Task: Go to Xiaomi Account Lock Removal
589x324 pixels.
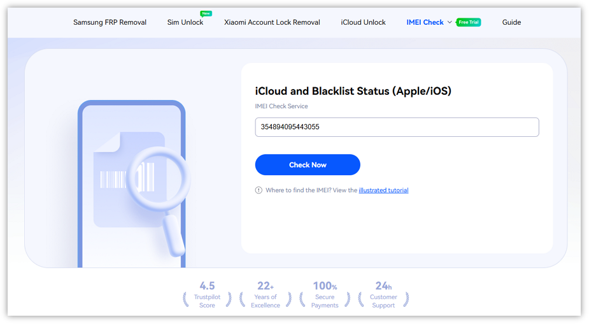Action: point(272,22)
